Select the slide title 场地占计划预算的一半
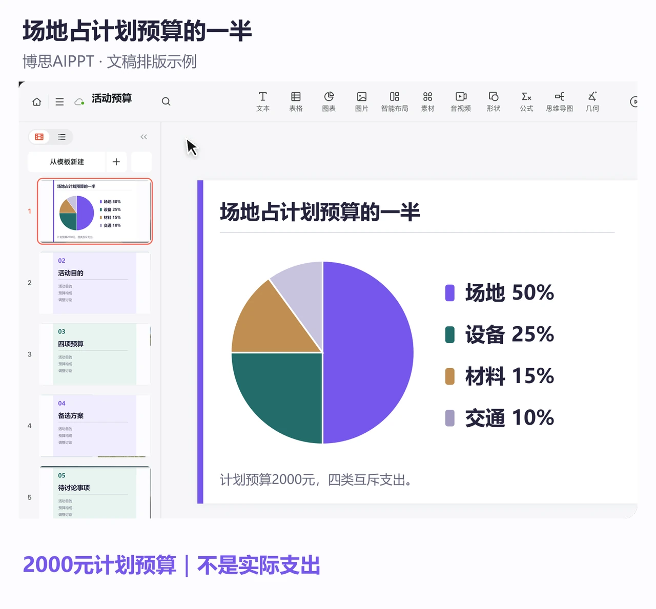Image resolution: width=656 pixels, height=609 pixels. 320,212
